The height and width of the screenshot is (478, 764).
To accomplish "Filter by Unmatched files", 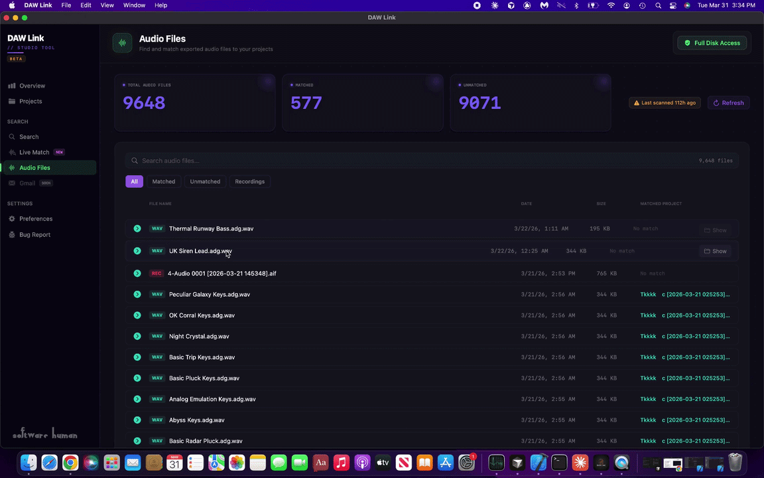I will (205, 181).
